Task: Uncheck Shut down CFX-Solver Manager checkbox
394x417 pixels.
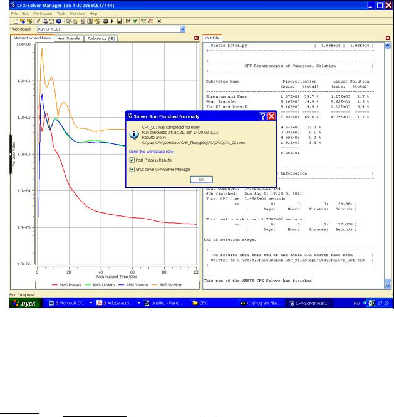Action: tap(132, 169)
